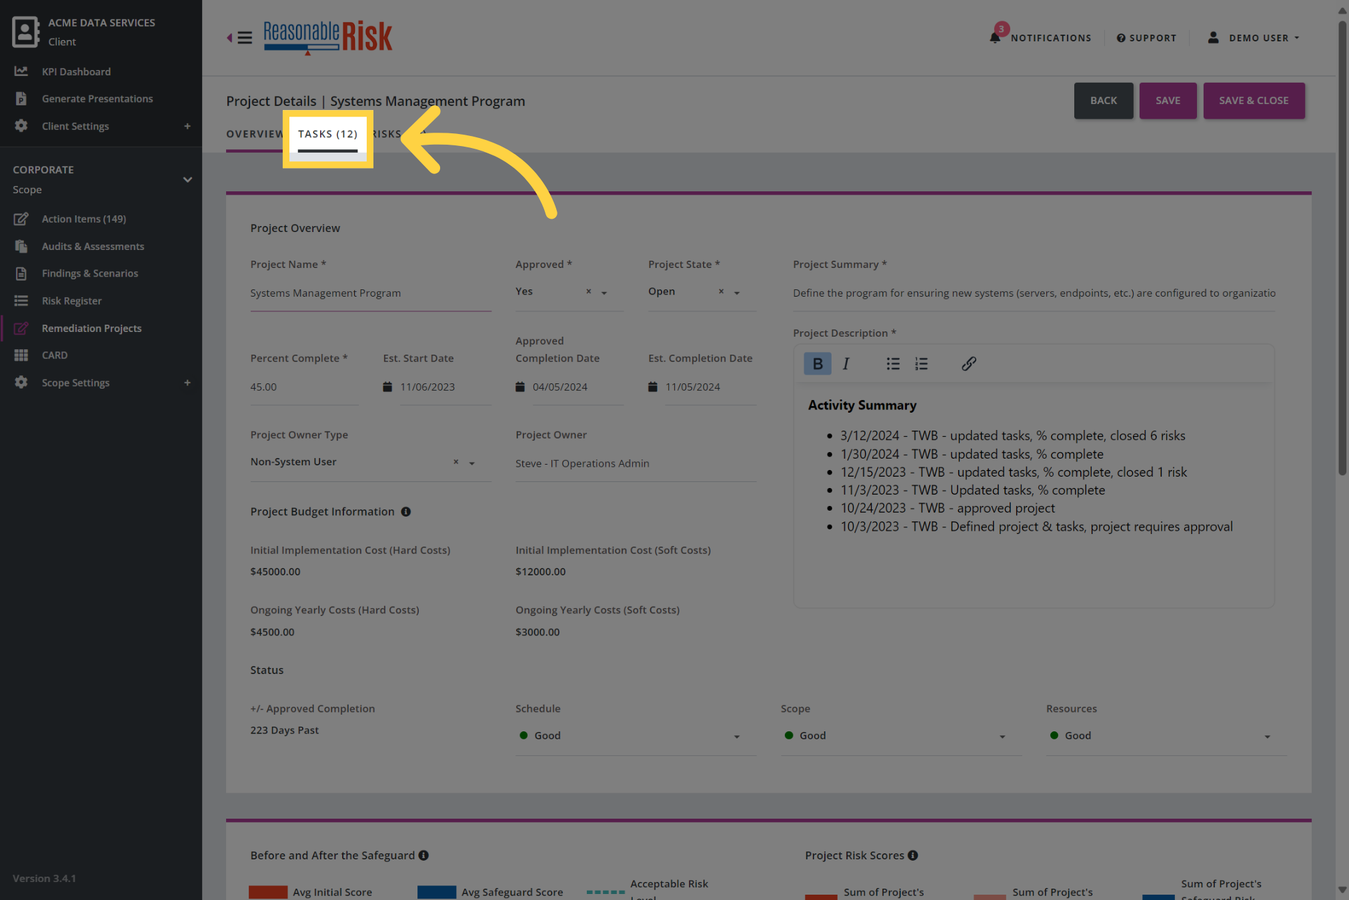
Task: Open Remediation Projects
Action: [x=92, y=328]
